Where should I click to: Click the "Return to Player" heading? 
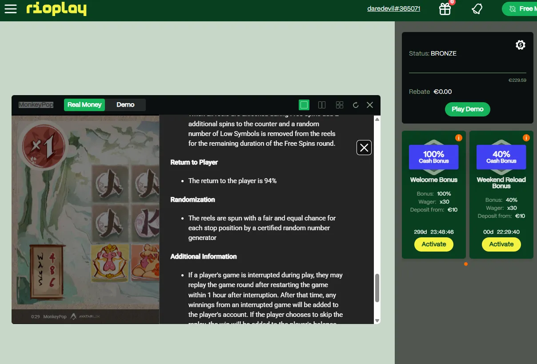click(x=194, y=162)
